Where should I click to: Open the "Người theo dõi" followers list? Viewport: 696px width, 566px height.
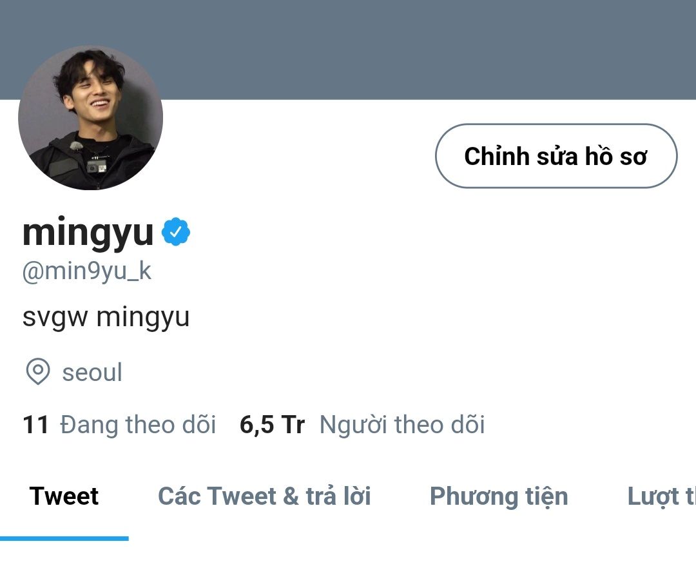coord(402,425)
